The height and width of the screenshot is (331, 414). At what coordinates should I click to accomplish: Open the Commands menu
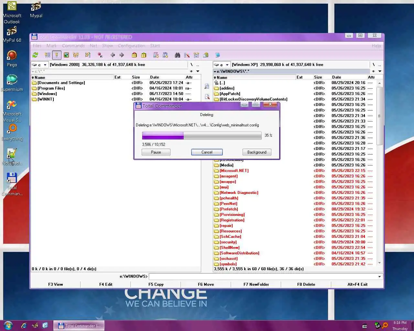[x=73, y=46]
